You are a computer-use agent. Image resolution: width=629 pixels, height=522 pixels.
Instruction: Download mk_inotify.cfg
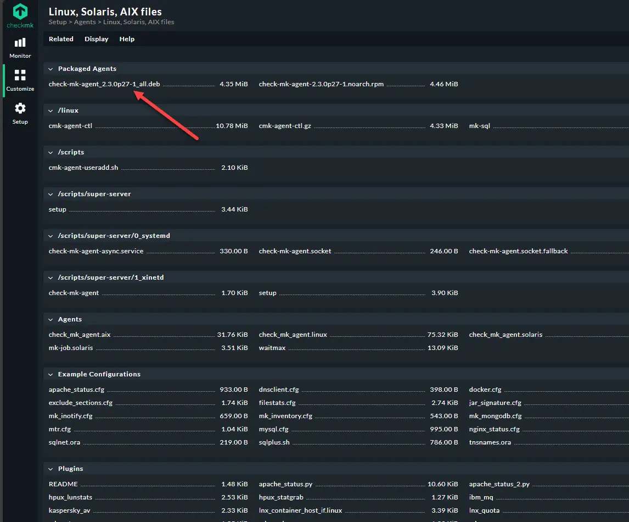coord(71,416)
